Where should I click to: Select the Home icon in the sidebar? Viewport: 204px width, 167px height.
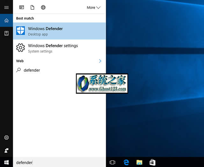(x=6, y=21)
